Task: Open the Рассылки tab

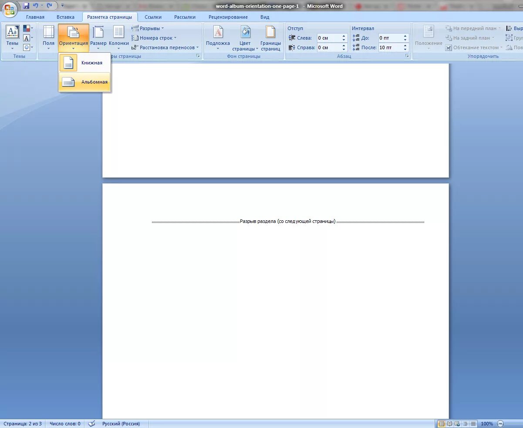Action: click(x=185, y=17)
